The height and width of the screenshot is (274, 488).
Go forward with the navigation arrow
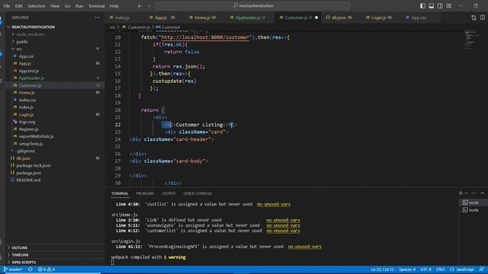[149, 6]
